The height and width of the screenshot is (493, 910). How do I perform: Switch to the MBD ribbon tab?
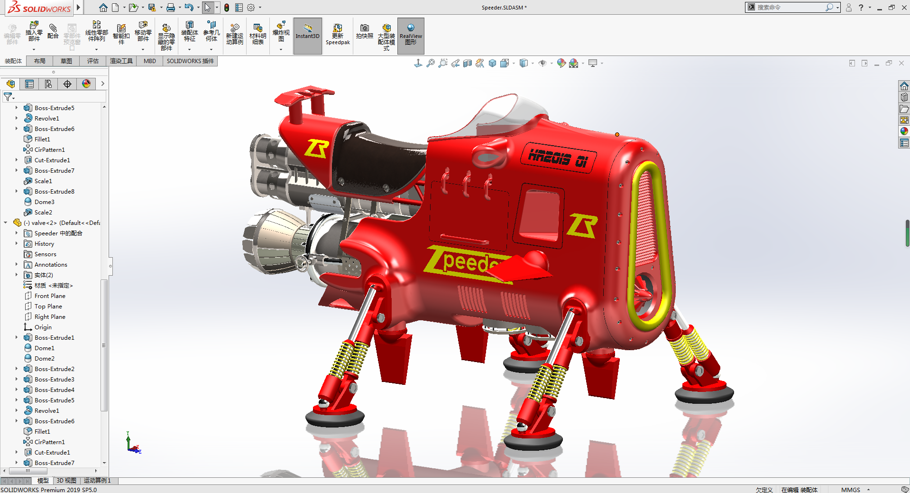tap(150, 61)
